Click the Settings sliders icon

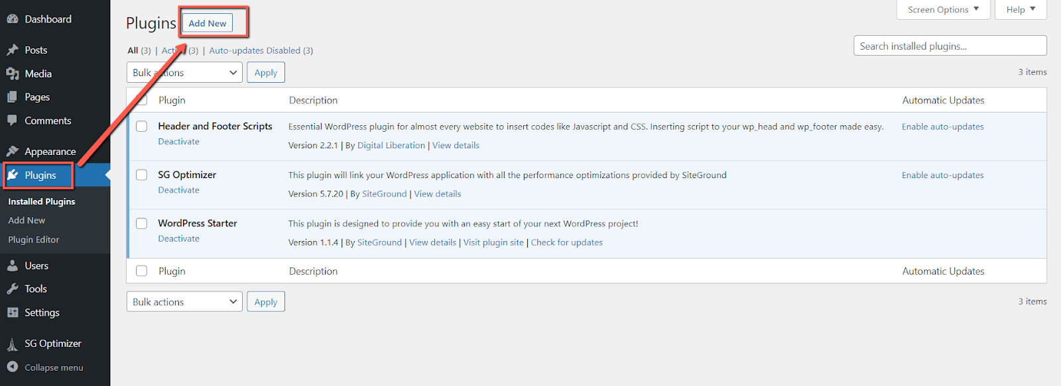[13, 313]
